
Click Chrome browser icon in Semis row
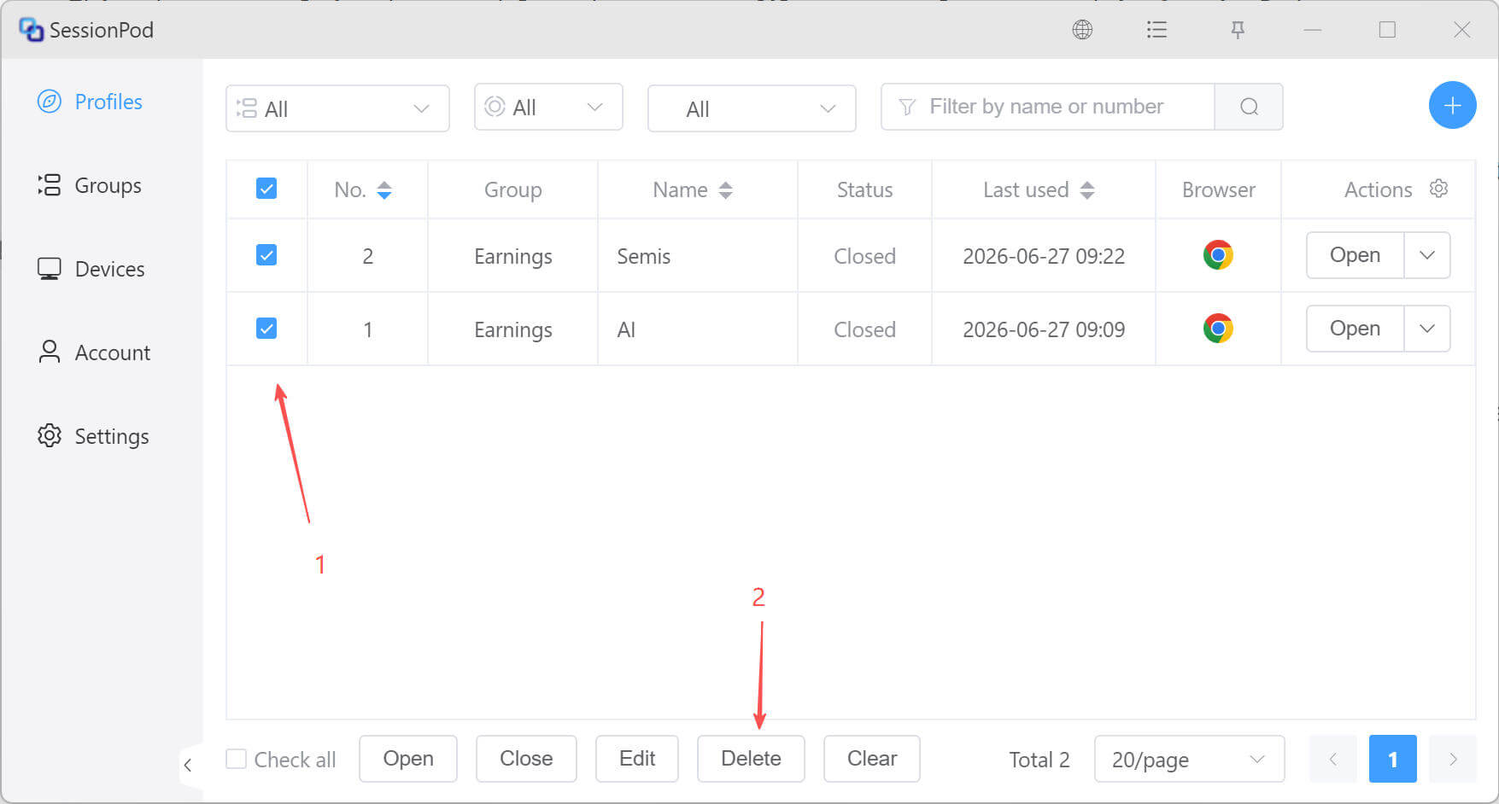point(1218,255)
